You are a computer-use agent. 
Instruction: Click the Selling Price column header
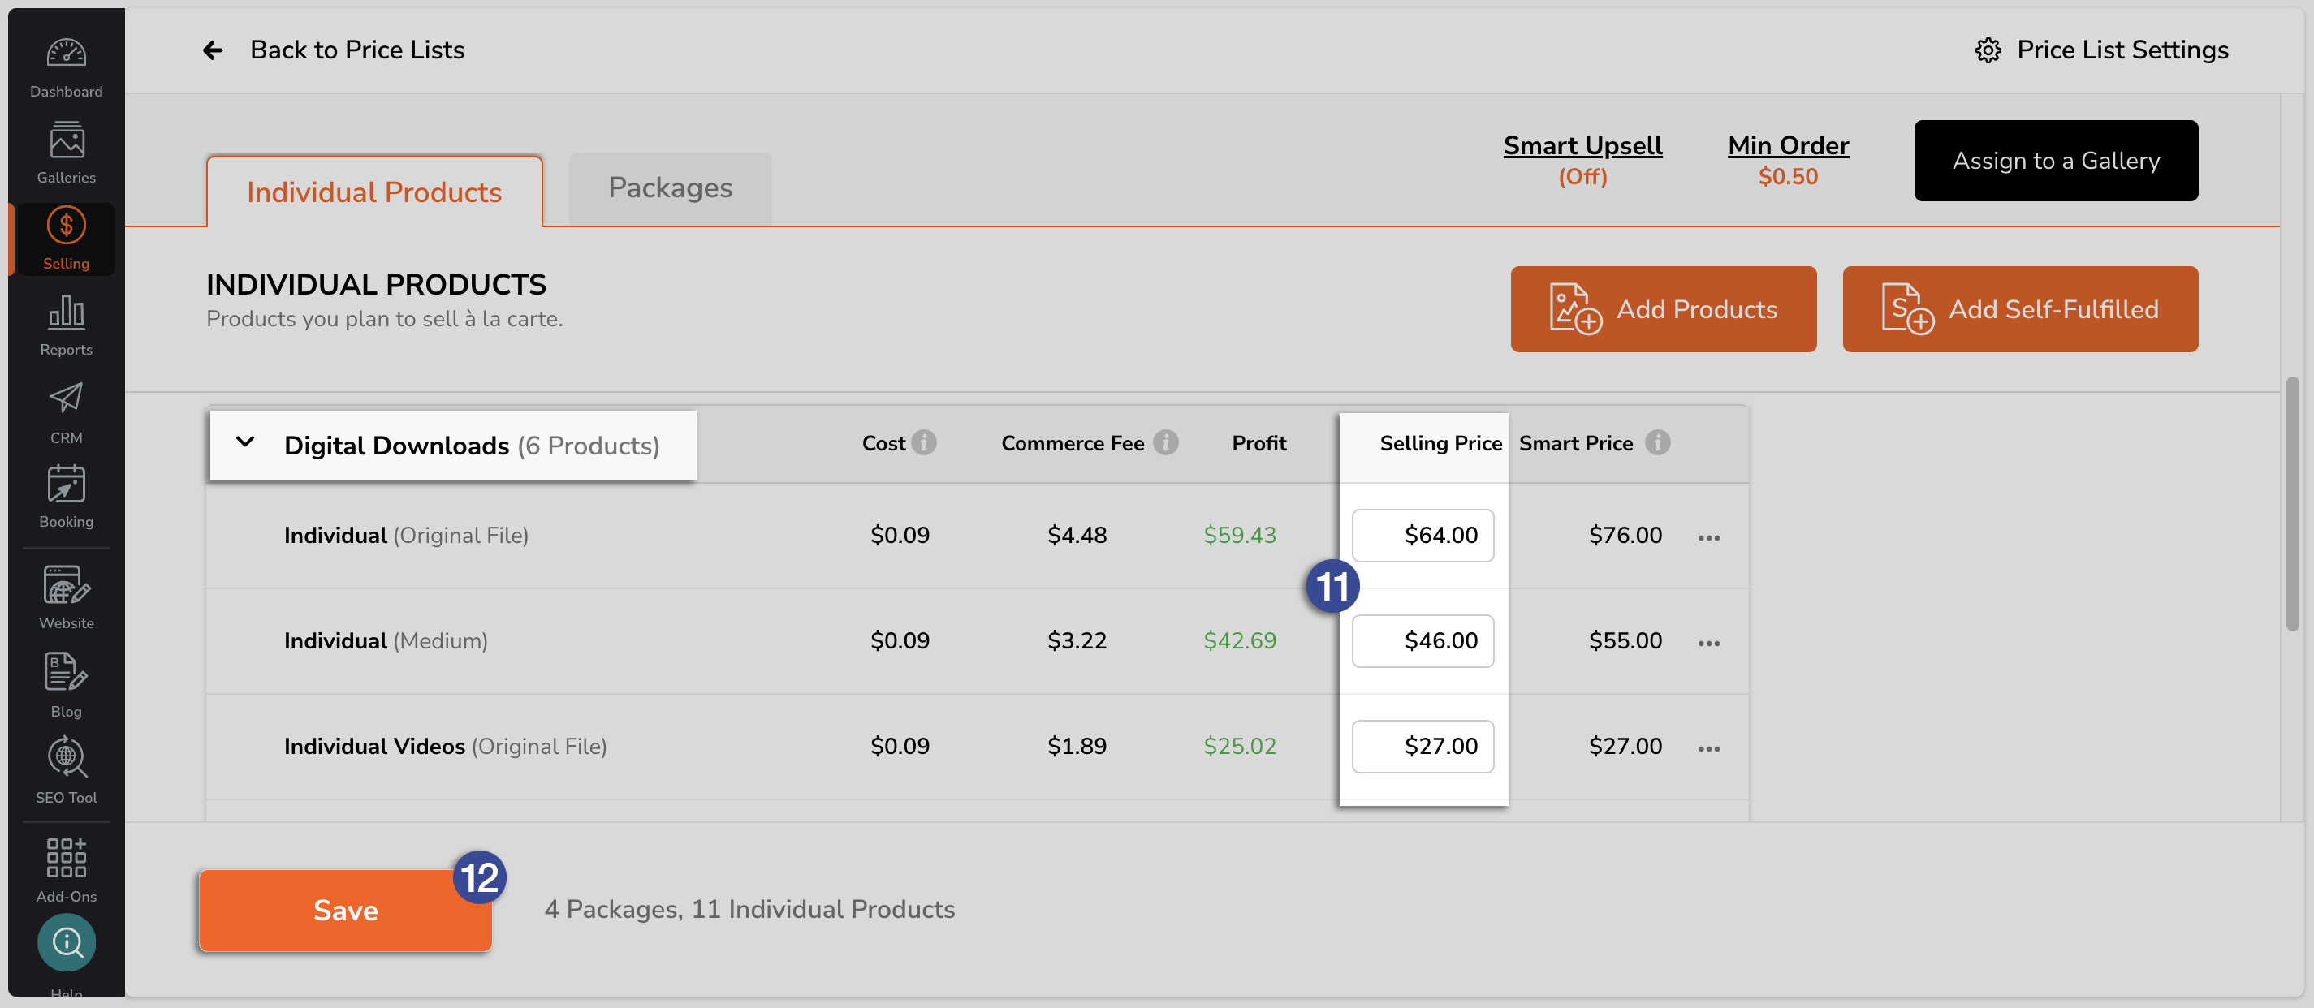click(1440, 443)
